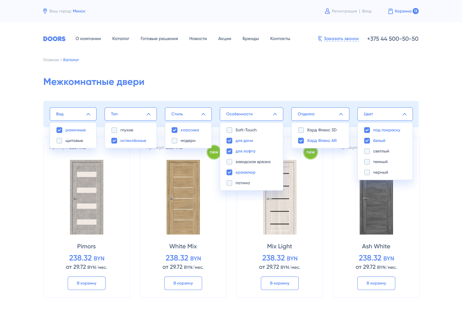Screen dimensions: 462x314
Task: Uncheck the под покраску color option
Action: point(367,130)
